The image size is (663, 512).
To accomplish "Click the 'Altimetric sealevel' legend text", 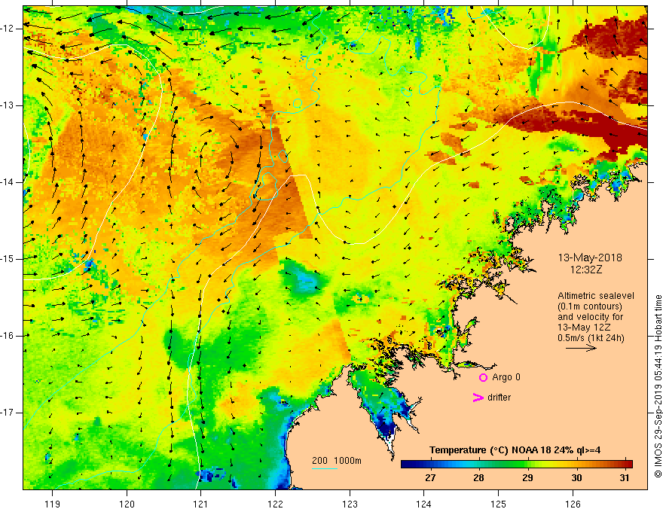I will point(596,296).
